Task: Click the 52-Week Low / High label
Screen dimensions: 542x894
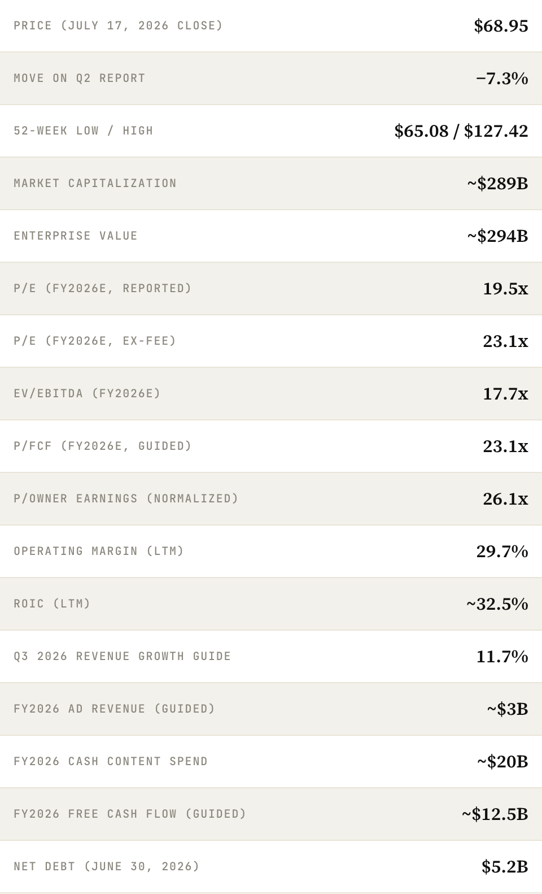Action: tap(84, 131)
